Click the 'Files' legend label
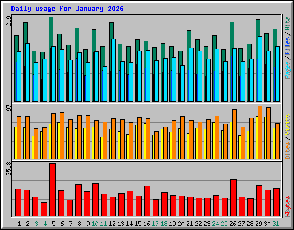Screen dimensions: 294x230 pyautogui.click(x=288, y=46)
